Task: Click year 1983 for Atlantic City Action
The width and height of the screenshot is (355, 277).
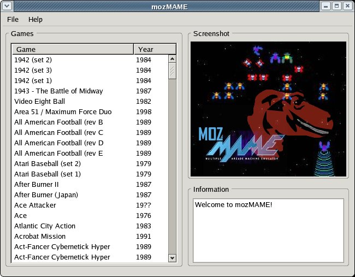Action: (144, 226)
